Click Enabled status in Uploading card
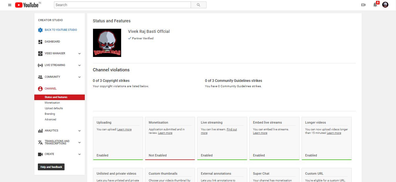Screen dimensions: 396x182 [102, 155]
